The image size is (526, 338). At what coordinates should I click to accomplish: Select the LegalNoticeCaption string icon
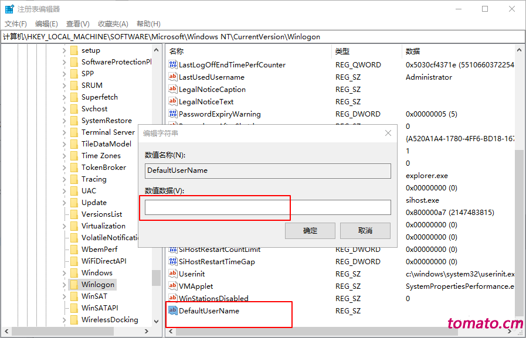tap(173, 89)
